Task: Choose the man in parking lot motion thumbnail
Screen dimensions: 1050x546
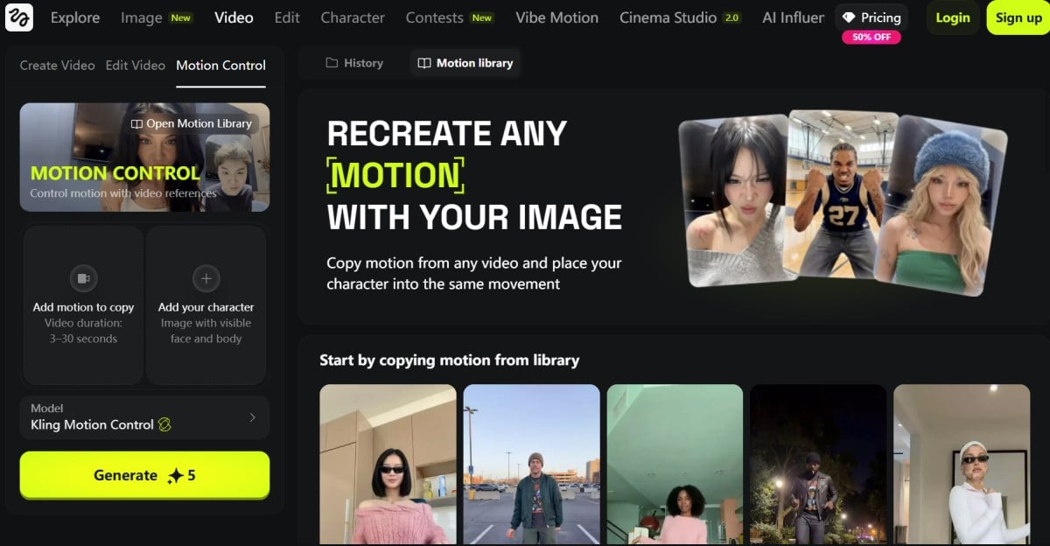Action: point(531,464)
